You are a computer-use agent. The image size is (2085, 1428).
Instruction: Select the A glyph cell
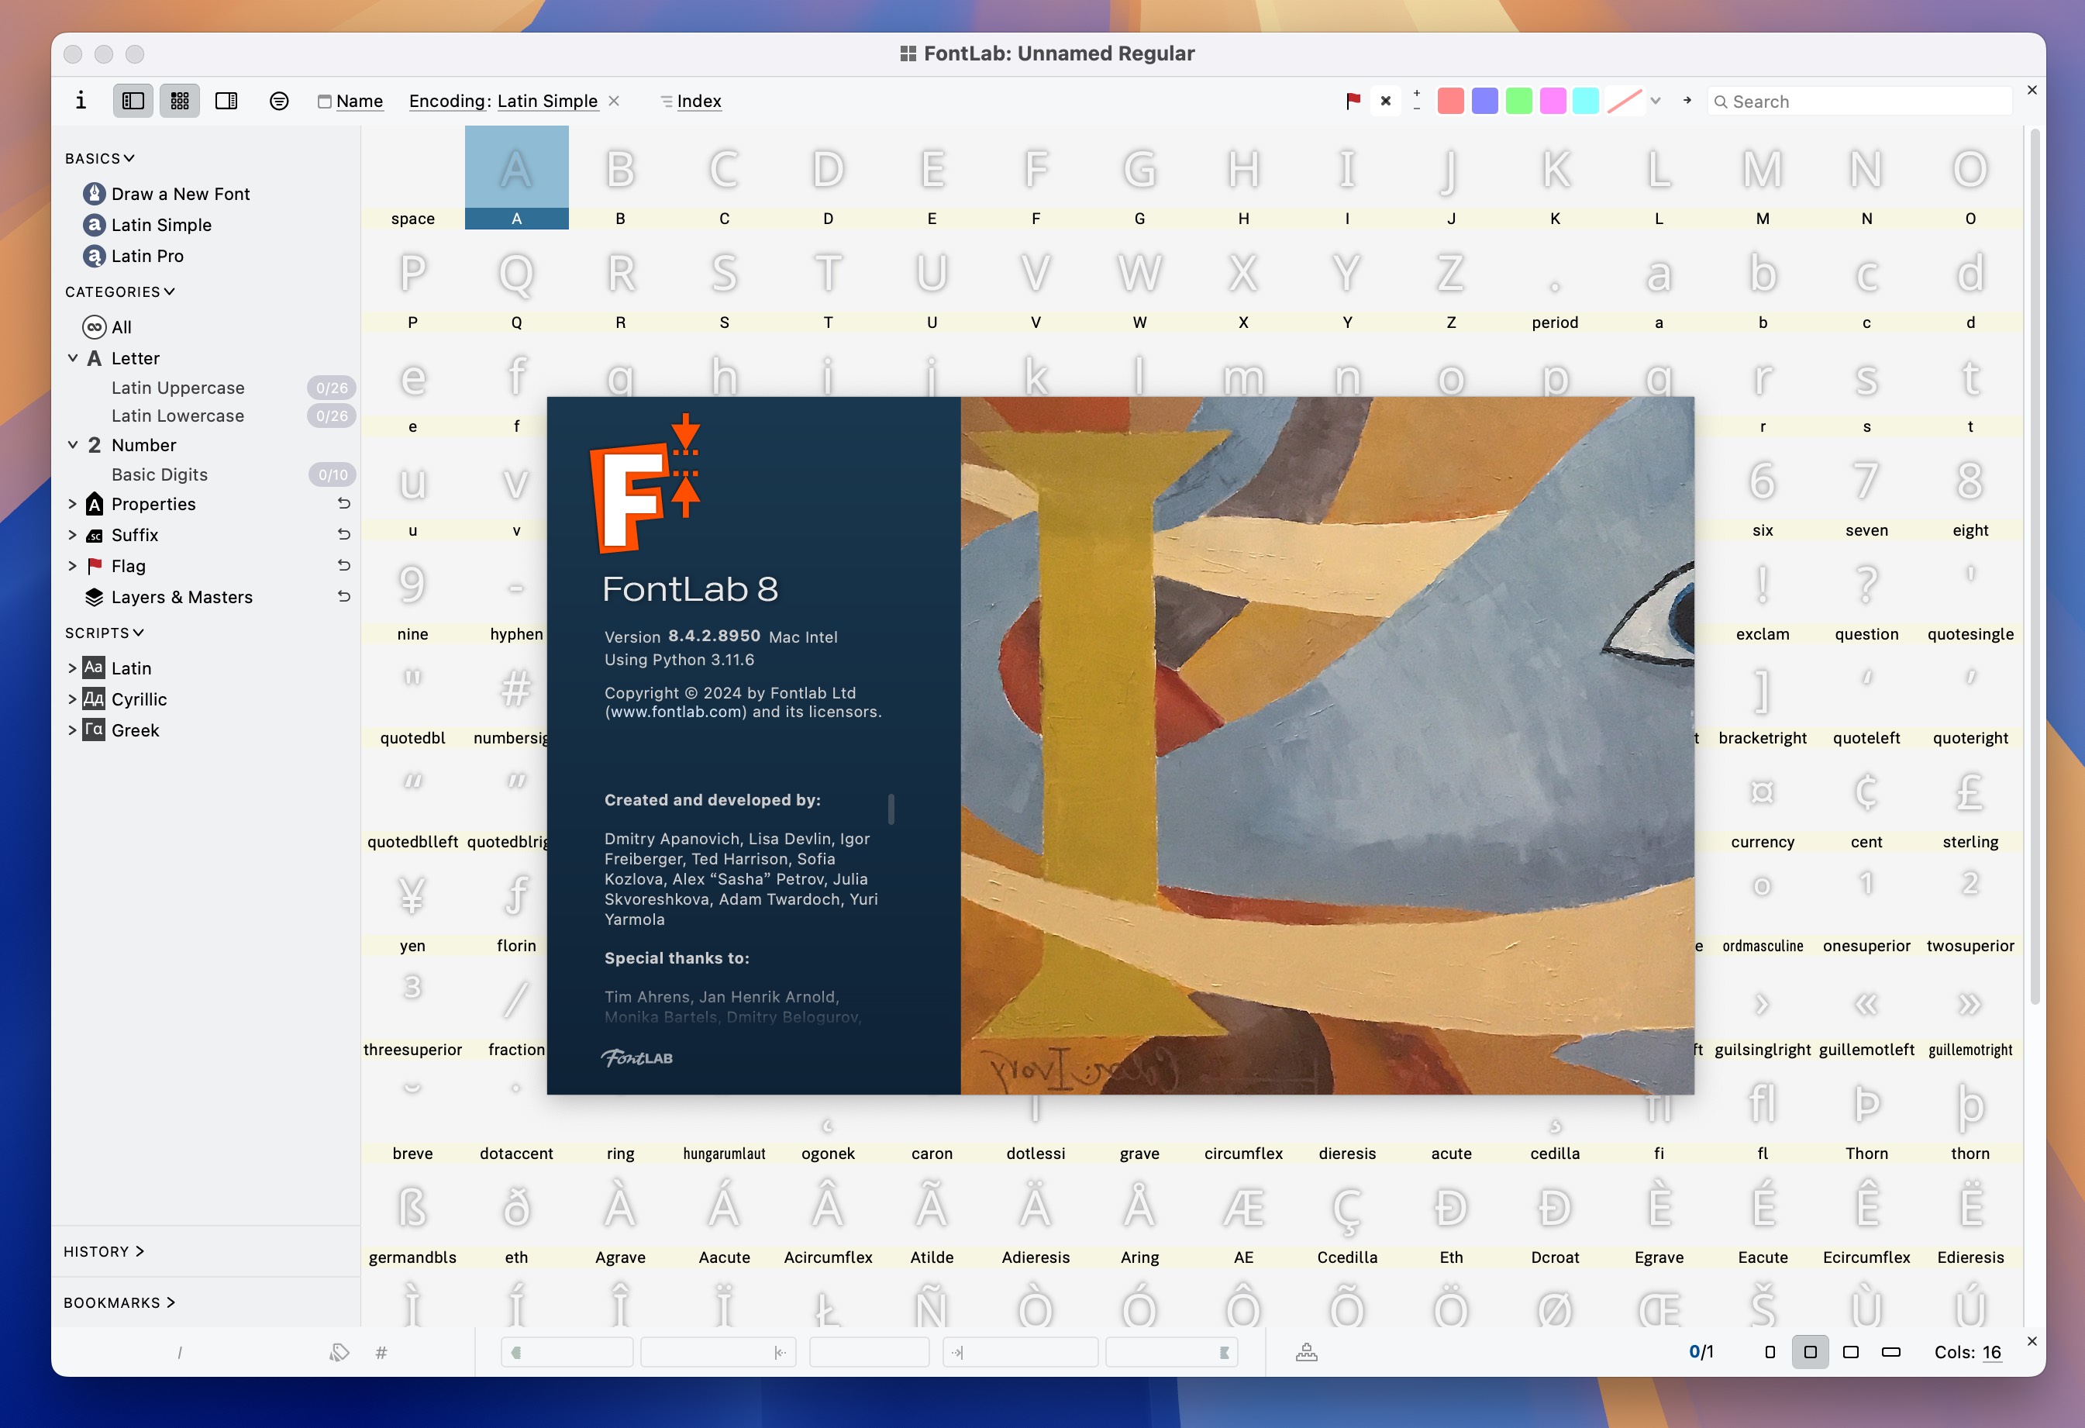pos(517,178)
